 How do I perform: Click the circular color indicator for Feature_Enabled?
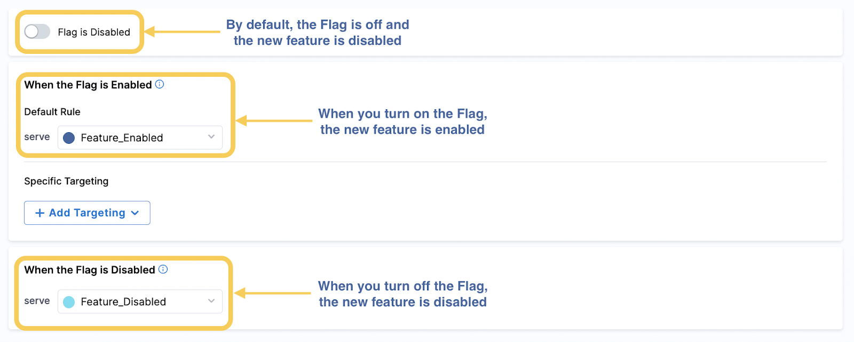(69, 137)
